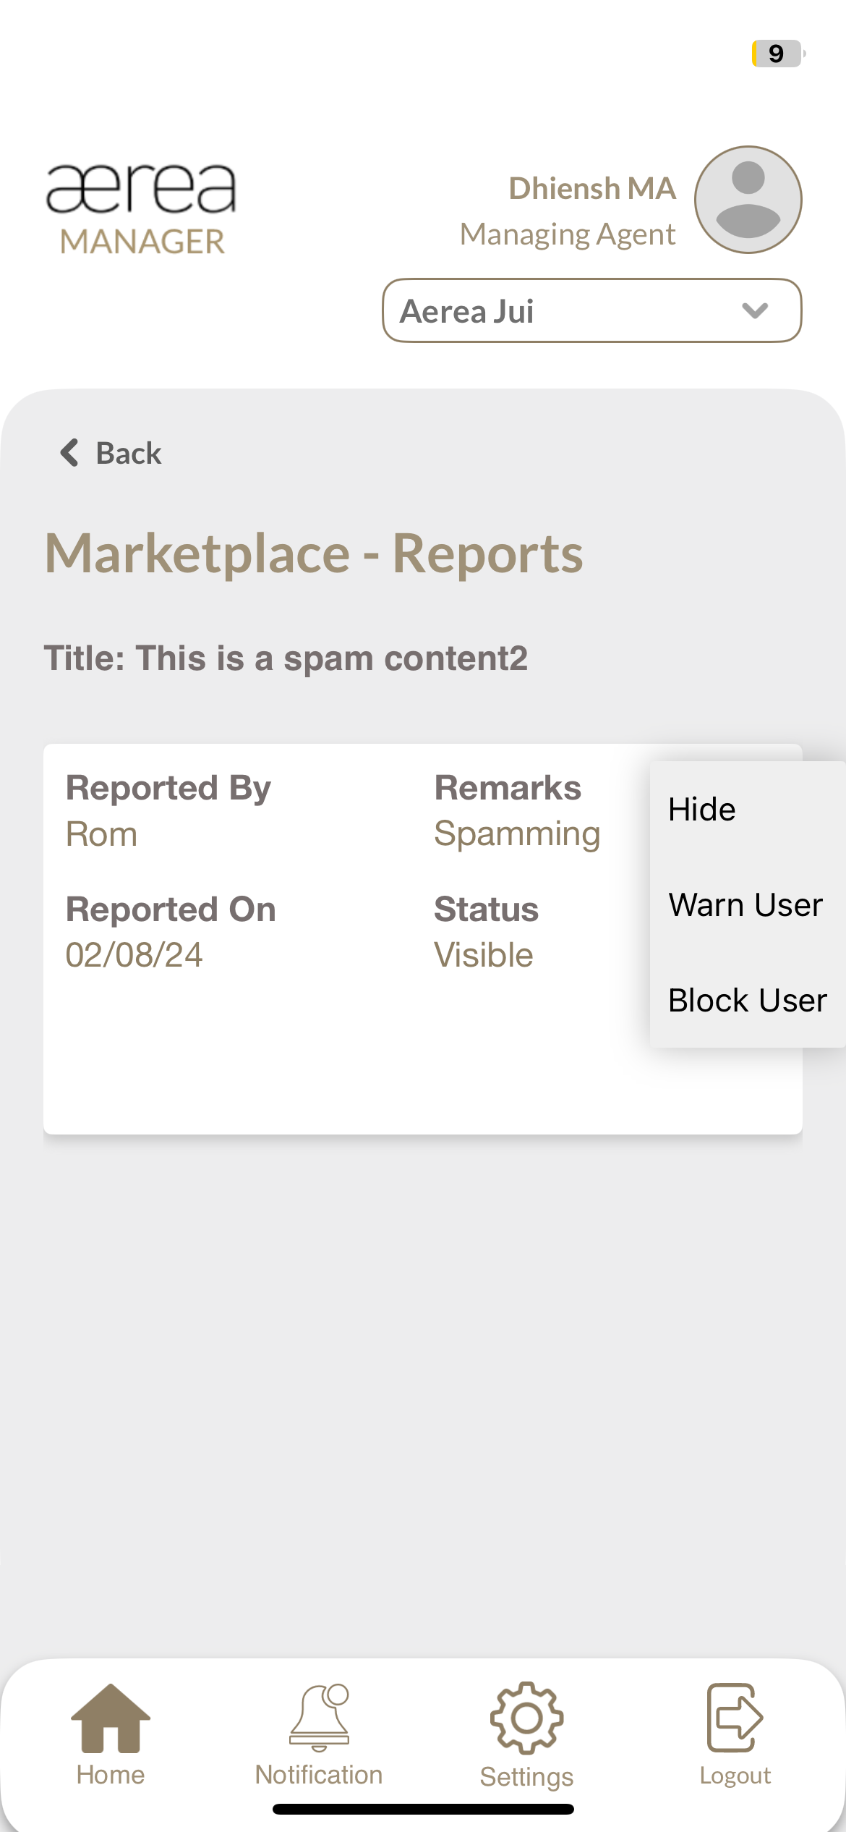
Task: Select Block User menu option
Action: (747, 1001)
